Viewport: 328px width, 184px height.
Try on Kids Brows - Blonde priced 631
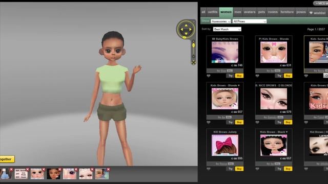click(279, 76)
